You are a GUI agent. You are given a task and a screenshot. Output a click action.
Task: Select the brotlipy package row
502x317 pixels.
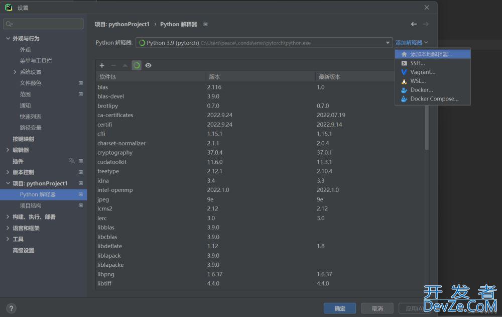tap(260, 106)
